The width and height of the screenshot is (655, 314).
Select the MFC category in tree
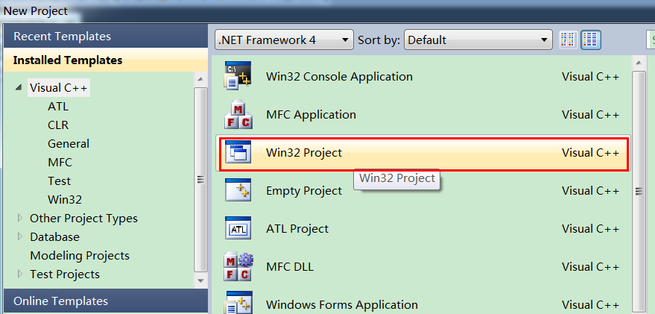click(60, 163)
